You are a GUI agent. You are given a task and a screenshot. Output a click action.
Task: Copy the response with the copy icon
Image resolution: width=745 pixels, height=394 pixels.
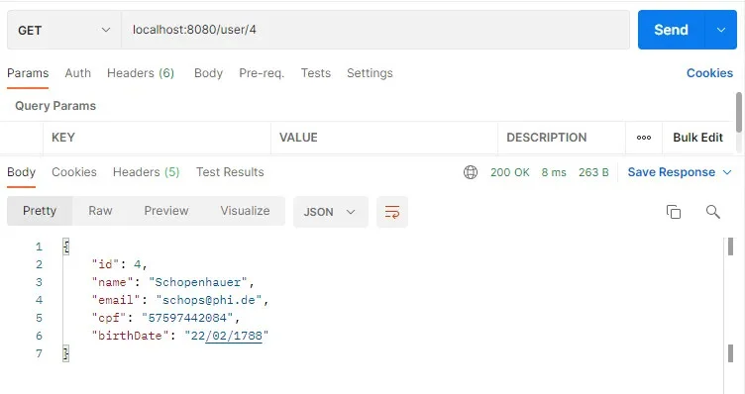point(674,212)
